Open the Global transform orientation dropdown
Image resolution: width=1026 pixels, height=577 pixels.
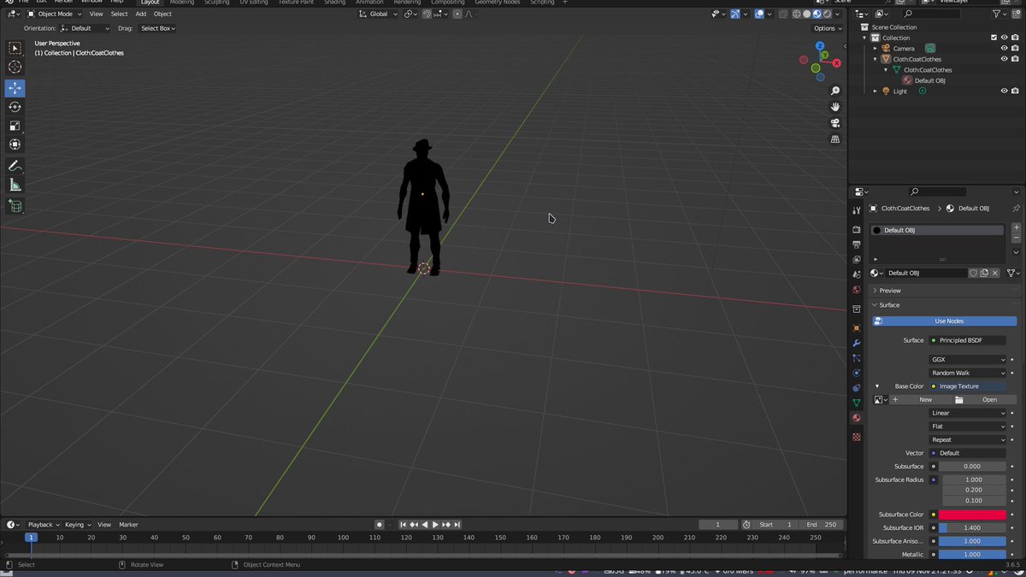[376, 14]
